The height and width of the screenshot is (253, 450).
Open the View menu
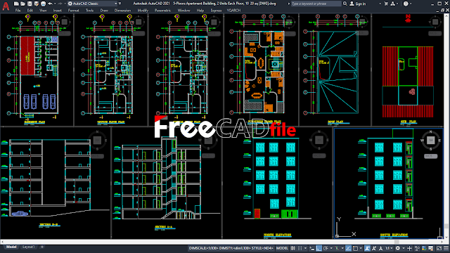43,11
